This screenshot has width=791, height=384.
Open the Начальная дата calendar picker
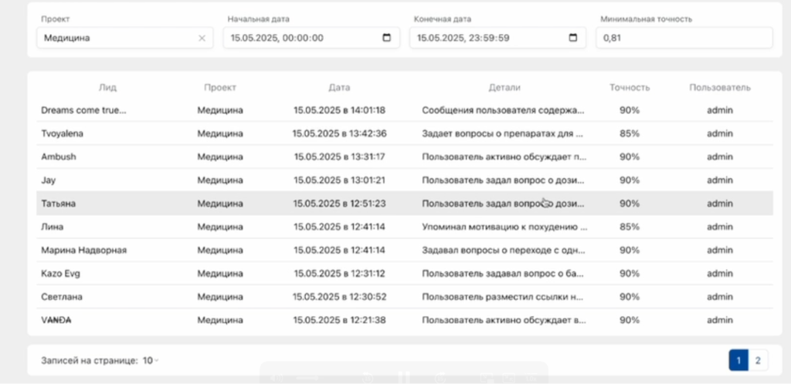click(x=387, y=38)
